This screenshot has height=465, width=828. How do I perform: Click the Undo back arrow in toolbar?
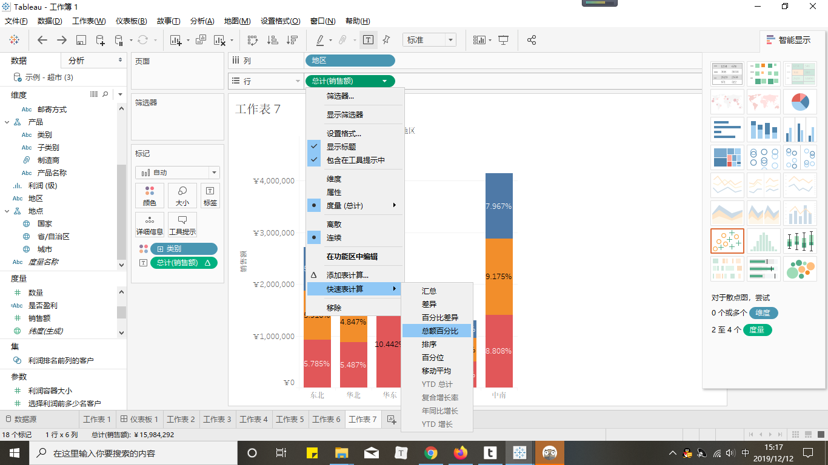pyautogui.click(x=42, y=40)
